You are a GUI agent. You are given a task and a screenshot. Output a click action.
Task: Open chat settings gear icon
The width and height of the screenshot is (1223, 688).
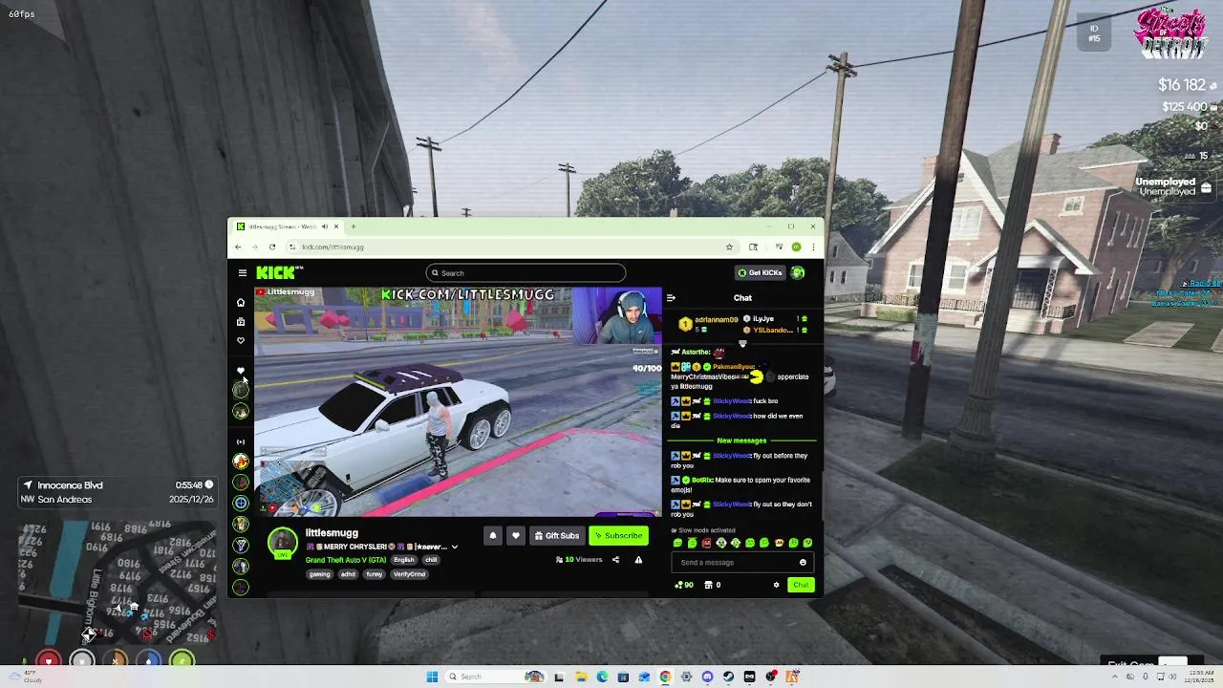pyautogui.click(x=776, y=585)
